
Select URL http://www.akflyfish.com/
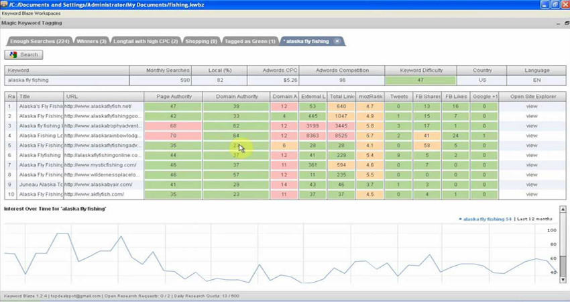click(95, 195)
